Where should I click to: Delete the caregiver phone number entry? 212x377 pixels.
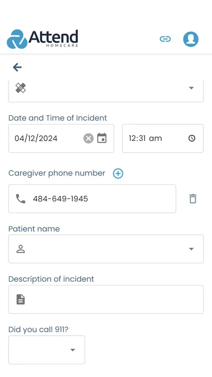(193, 199)
